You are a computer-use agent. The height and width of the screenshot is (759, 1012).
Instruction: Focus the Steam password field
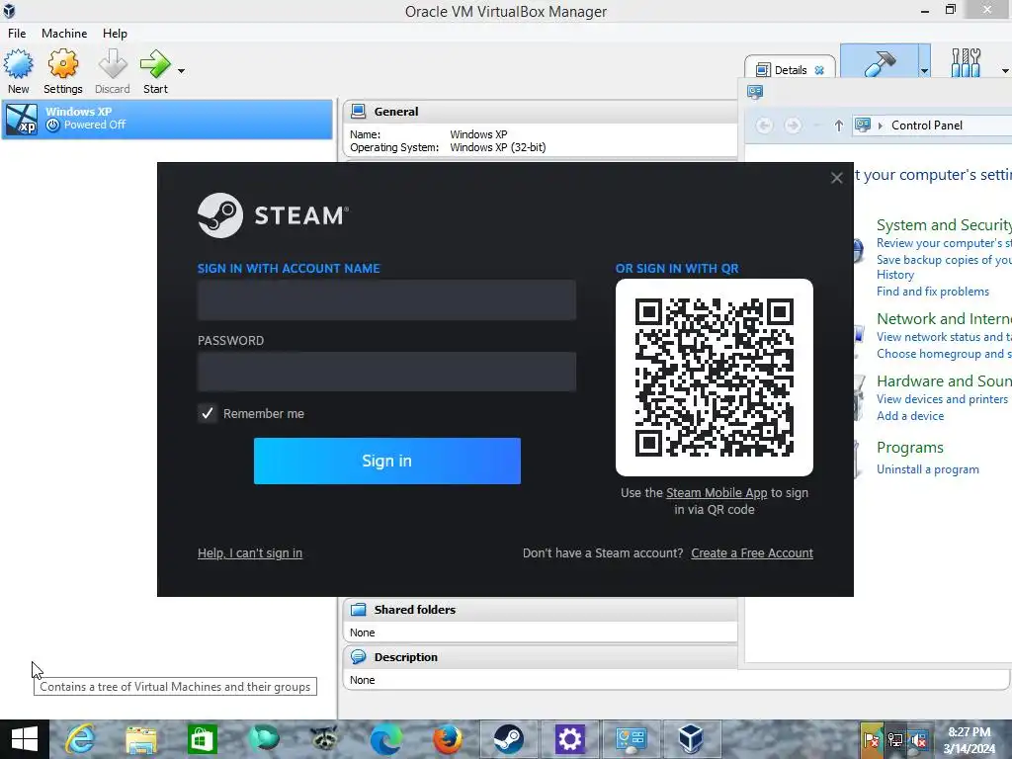click(x=386, y=372)
